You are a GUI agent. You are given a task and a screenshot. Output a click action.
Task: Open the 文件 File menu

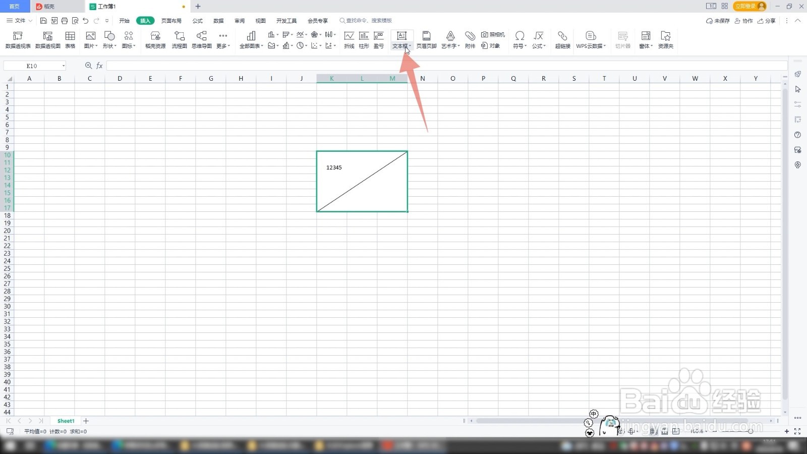pyautogui.click(x=19, y=21)
